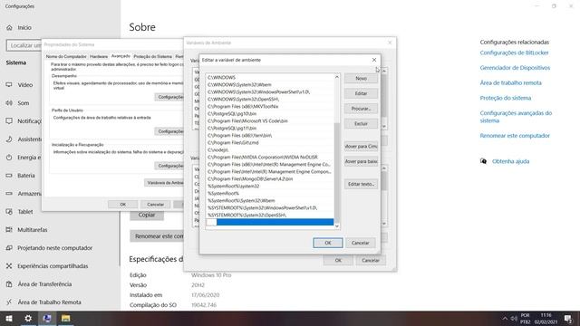
Task: Click OK in Propriedades do Sistema
Action: pos(123,205)
